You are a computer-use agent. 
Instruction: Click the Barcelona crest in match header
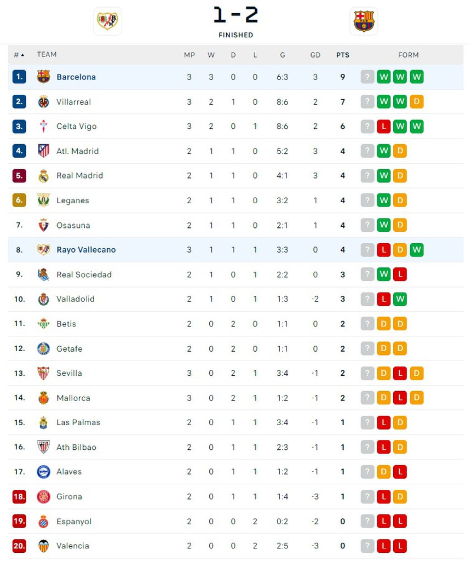click(x=364, y=21)
